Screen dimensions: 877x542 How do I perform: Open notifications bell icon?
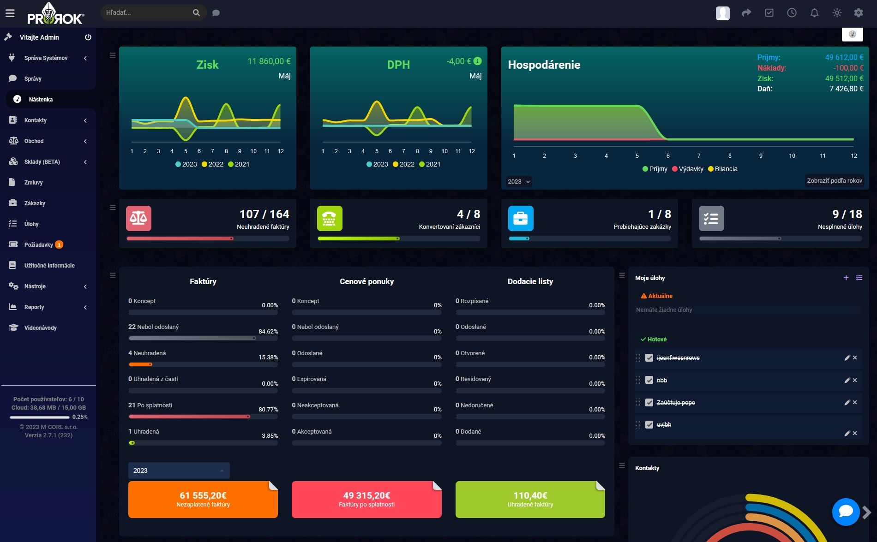tap(814, 13)
